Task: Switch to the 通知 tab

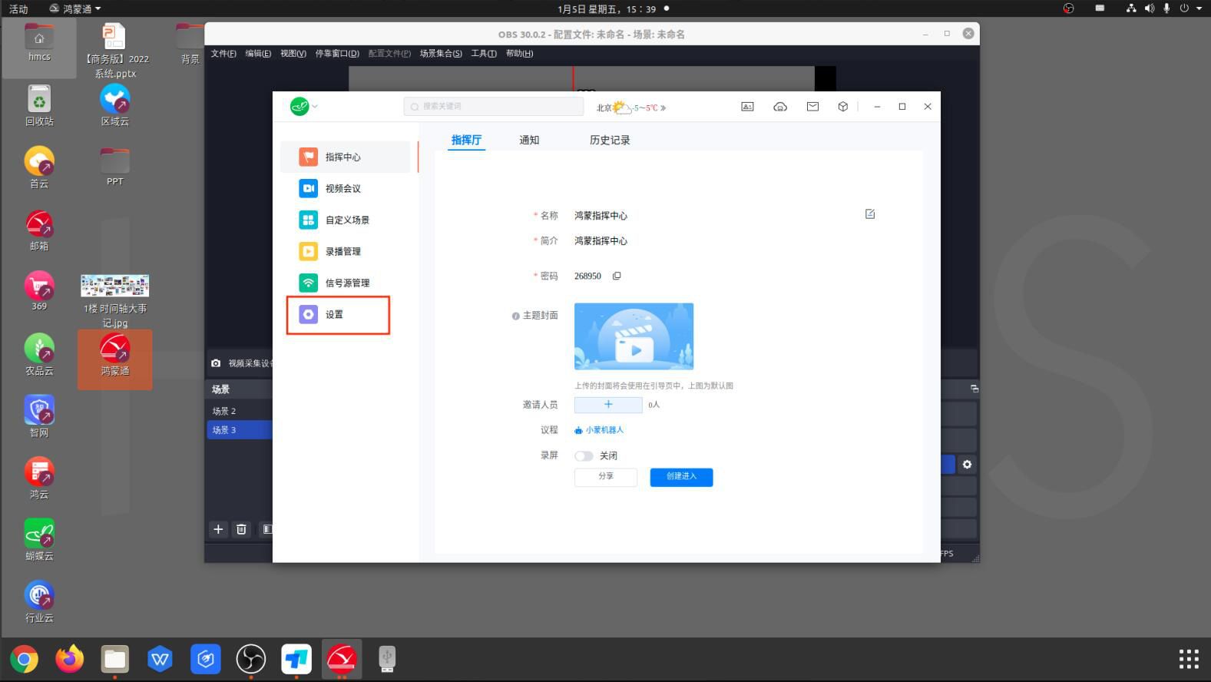Action: click(529, 140)
